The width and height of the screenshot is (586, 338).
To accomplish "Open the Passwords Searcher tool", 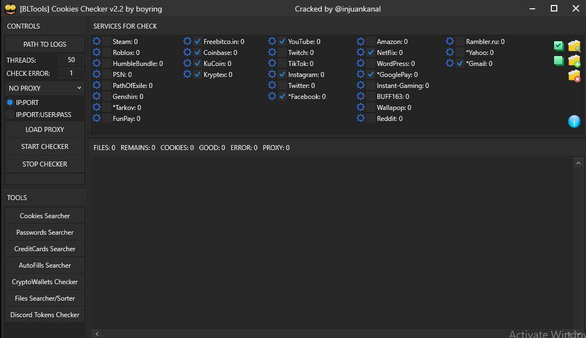I will click(45, 232).
